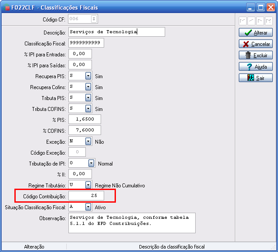Click the Código Contribuição field
This screenshot has width=278, height=252.
click(x=86, y=196)
